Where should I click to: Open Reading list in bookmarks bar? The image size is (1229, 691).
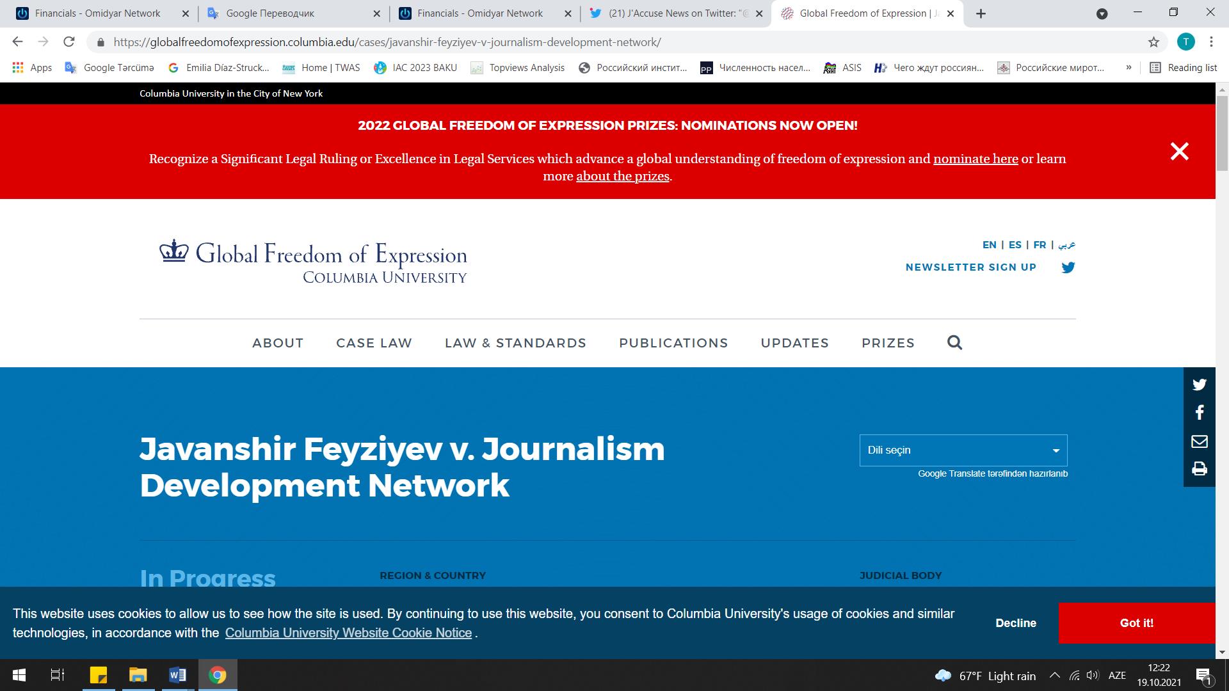pyautogui.click(x=1184, y=68)
